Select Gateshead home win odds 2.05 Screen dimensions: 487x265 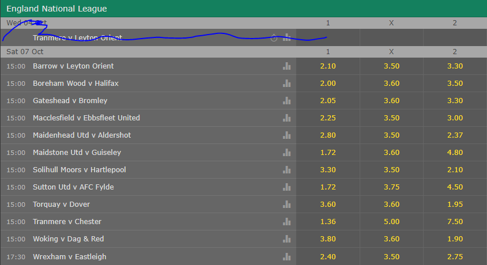[x=328, y=101]
